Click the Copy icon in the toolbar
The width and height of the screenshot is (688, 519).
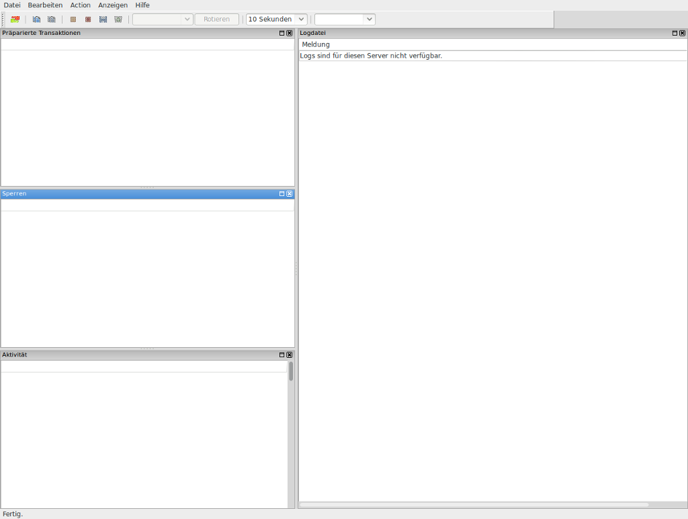[x=37, y=19]
